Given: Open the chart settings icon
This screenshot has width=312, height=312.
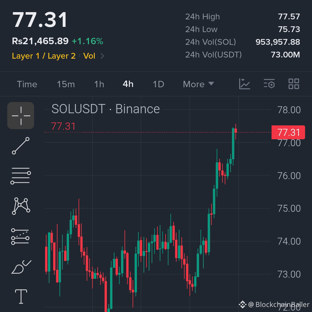Looking at the screenshot, I should 269,84.
